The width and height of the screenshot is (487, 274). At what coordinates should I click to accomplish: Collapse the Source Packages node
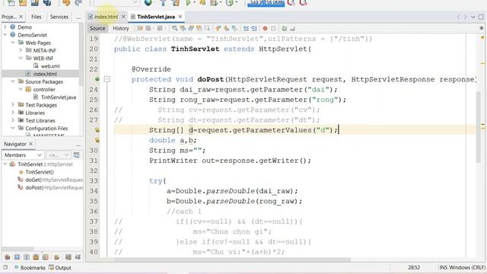13,81
